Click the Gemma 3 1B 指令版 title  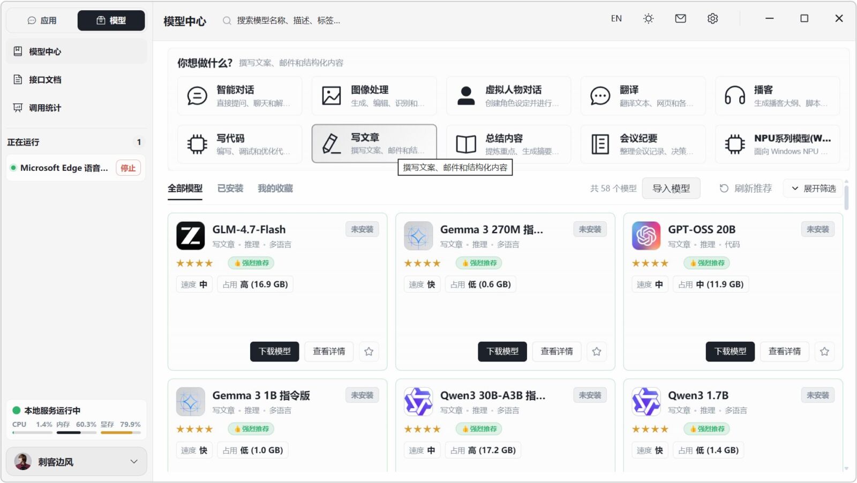pyautogui.click(x=261, y=396)
